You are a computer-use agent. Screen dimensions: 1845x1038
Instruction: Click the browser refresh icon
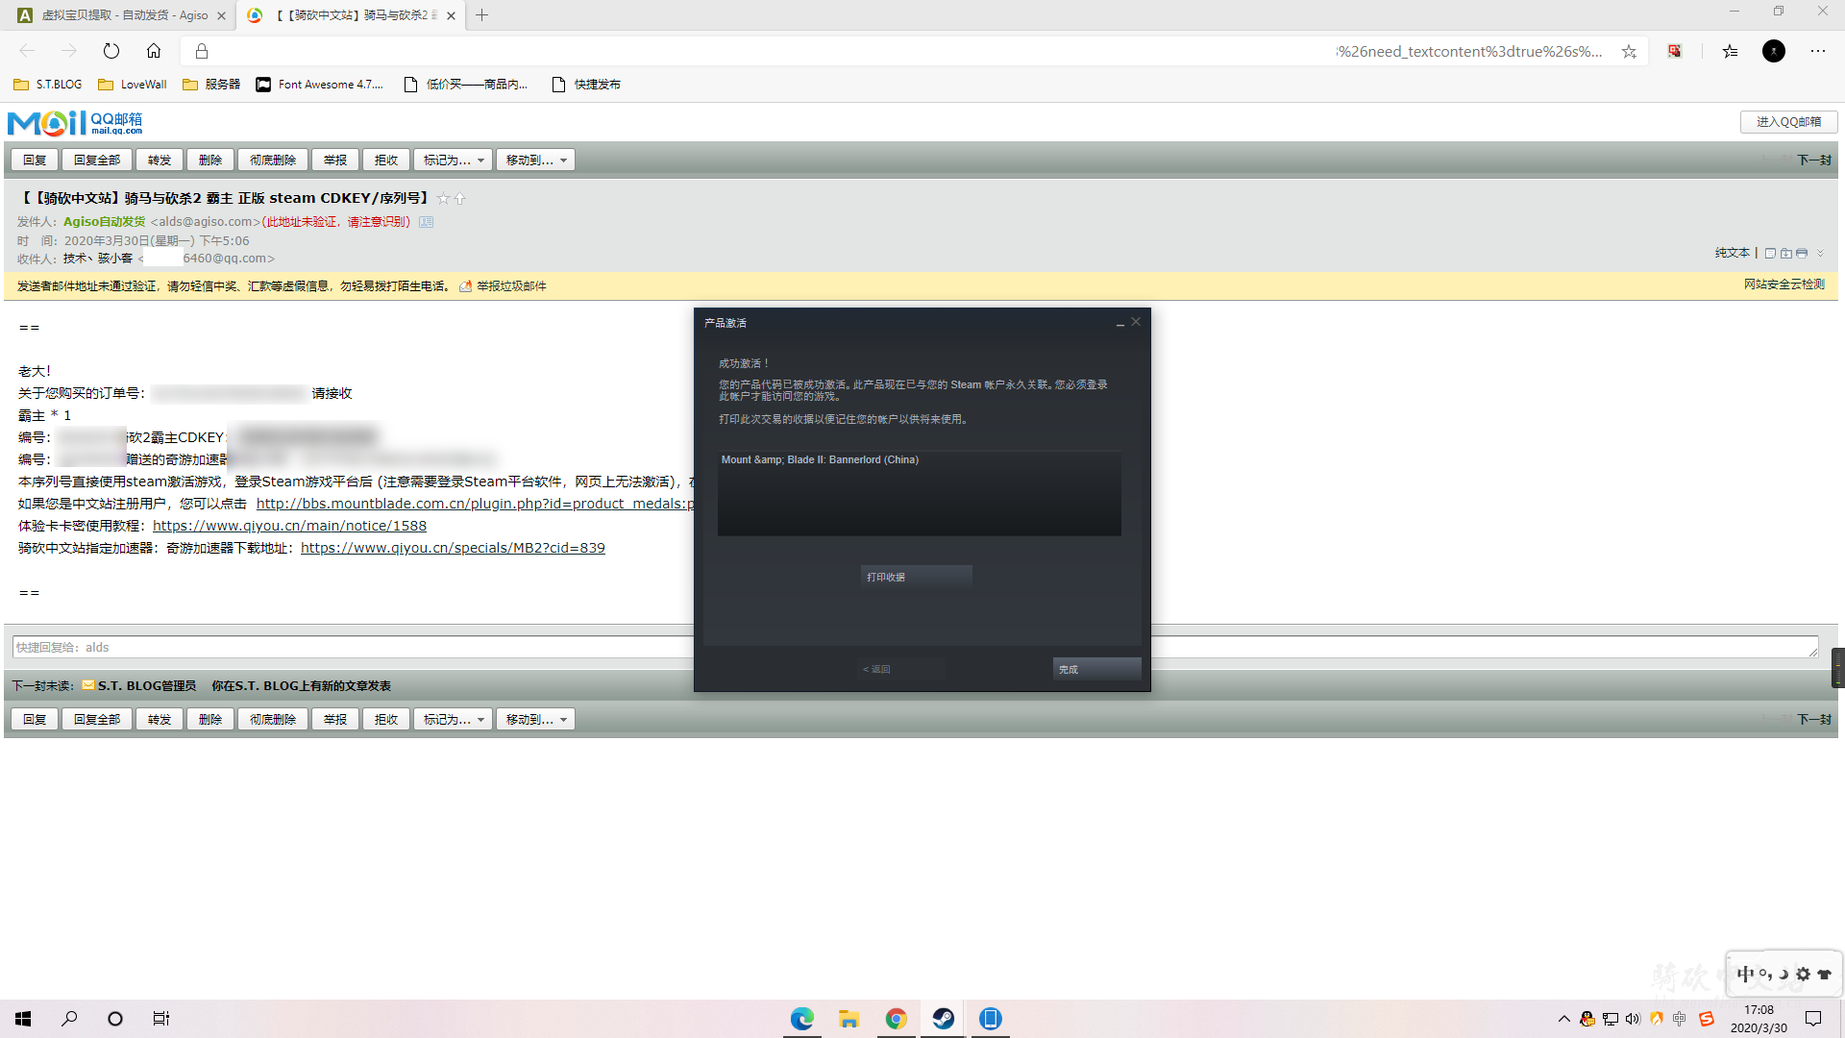pyautogui.click(x=111, y=51)
